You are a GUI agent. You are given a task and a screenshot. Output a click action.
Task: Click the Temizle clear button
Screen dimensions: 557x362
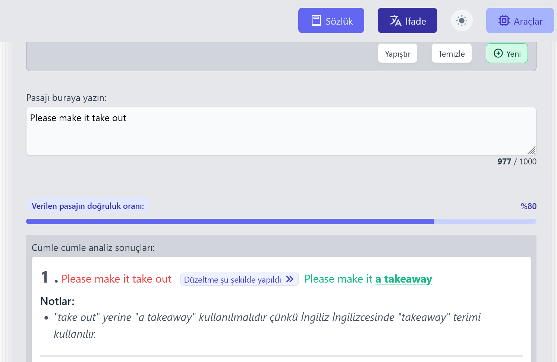pyautogui.click(x=451, y=53)
